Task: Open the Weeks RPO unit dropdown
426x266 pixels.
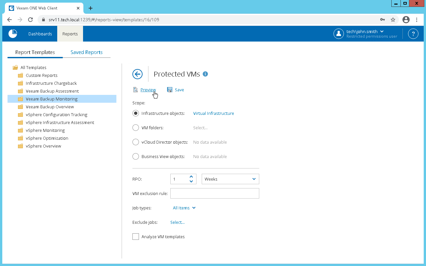Action: [x=230, y=179]
